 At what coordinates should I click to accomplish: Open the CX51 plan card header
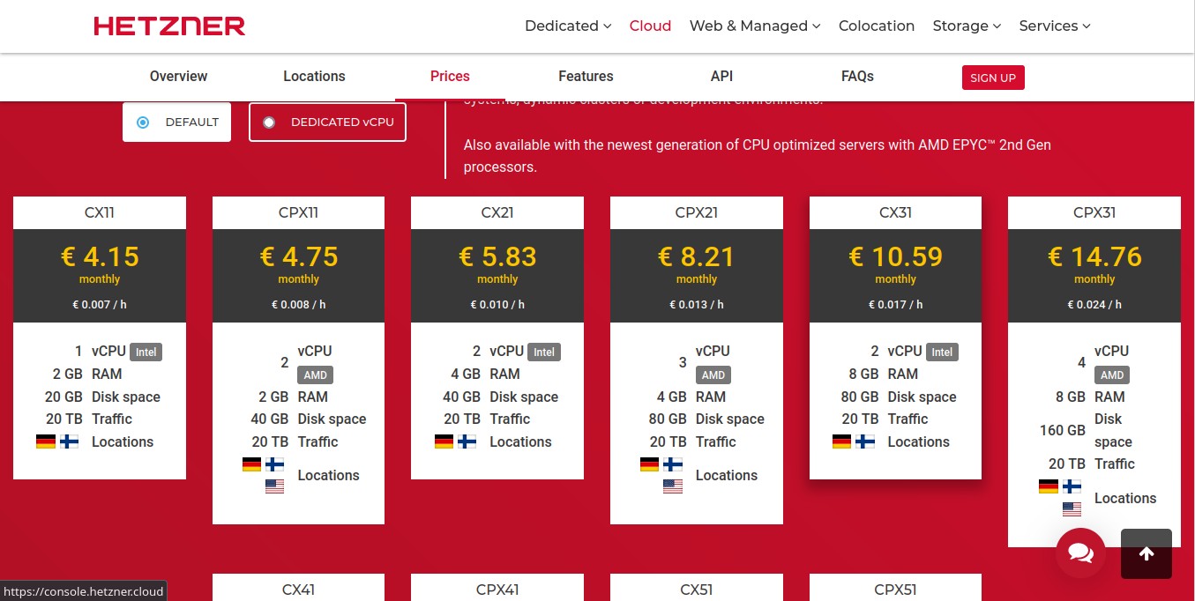coord(697,589)
